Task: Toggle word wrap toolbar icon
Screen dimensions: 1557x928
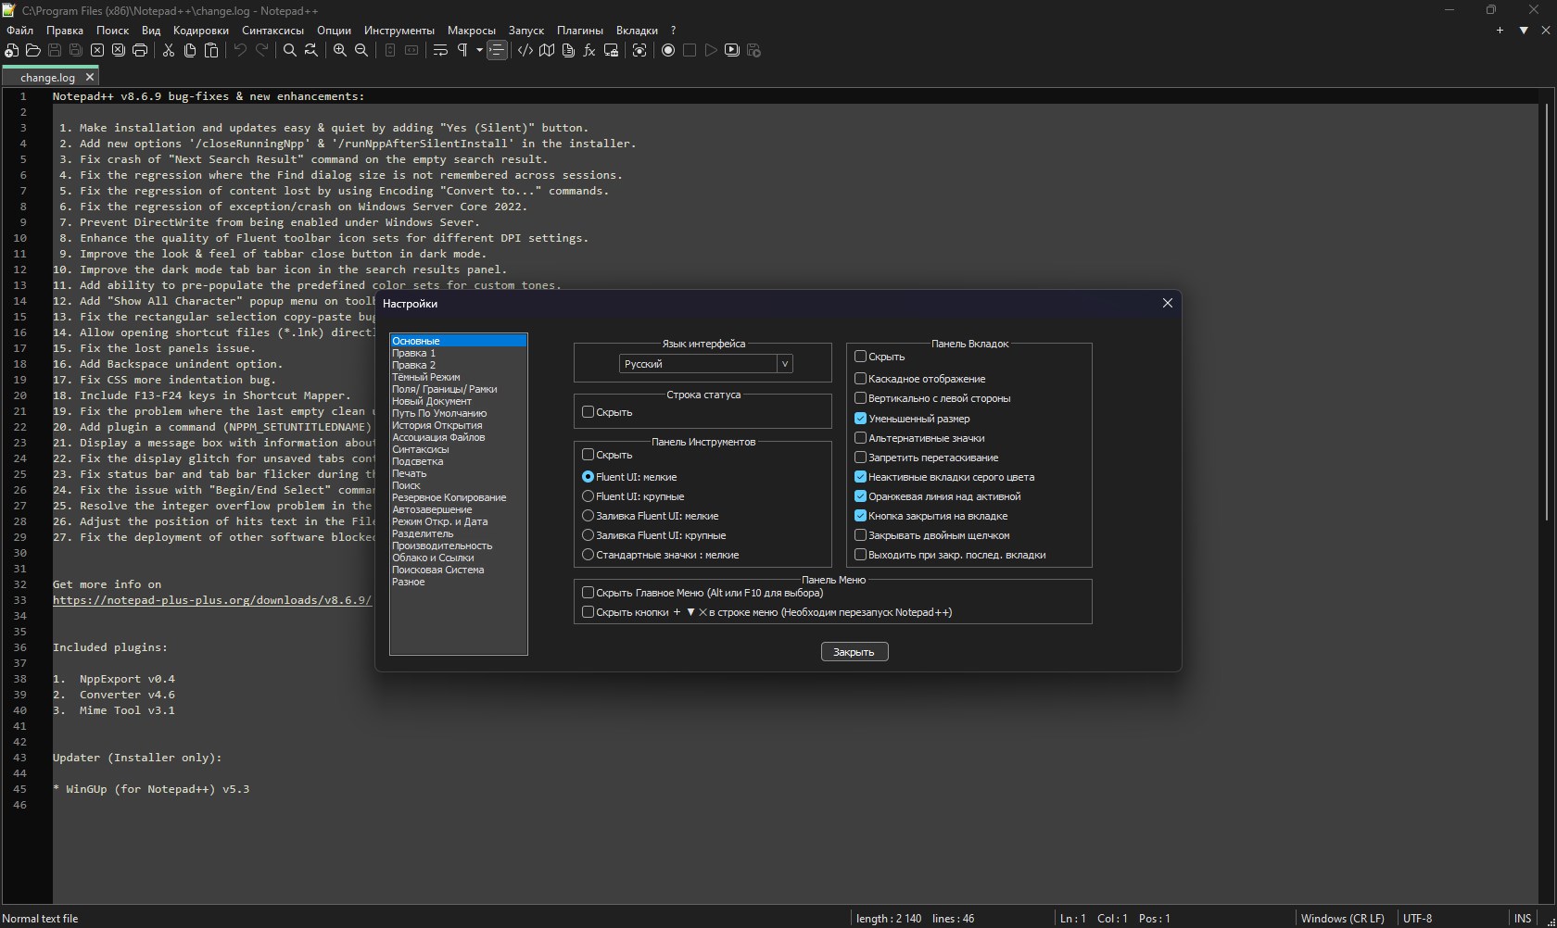Action: click(x=440, y=50)
